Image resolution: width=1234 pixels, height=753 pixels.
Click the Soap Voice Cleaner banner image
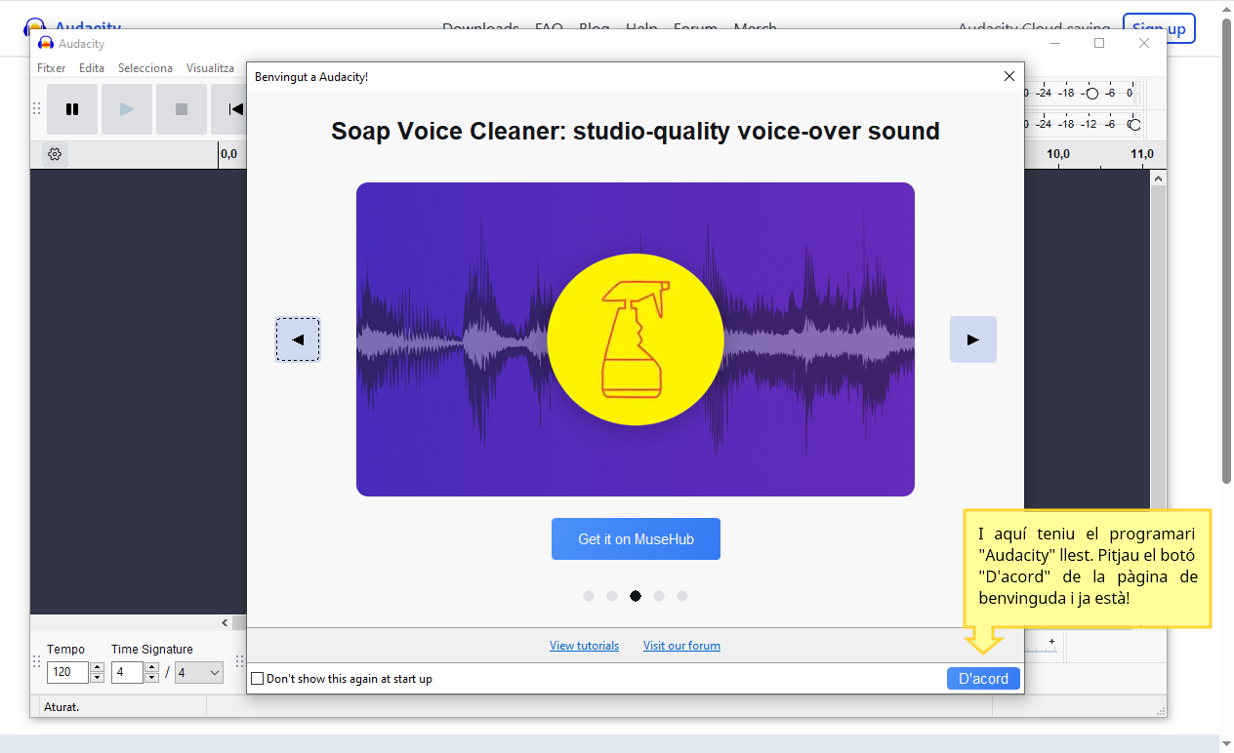pos(636,339)
